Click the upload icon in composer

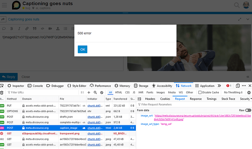click(58, 28)
